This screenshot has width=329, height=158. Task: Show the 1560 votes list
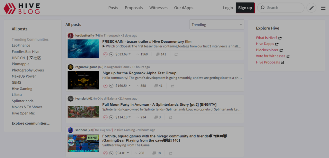142,54
